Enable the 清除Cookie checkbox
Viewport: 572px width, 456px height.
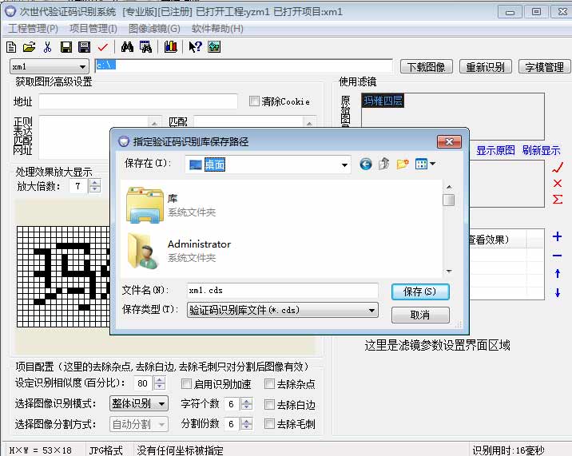[255, 101]
